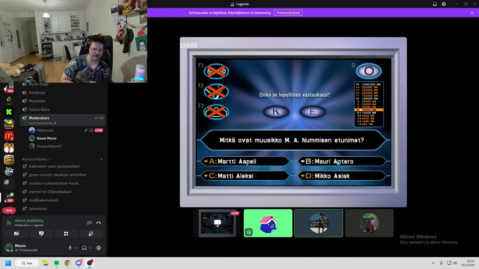Open OBS Studio from taskbar
Viewport: 479px width, 269px height.
[89, 263]
